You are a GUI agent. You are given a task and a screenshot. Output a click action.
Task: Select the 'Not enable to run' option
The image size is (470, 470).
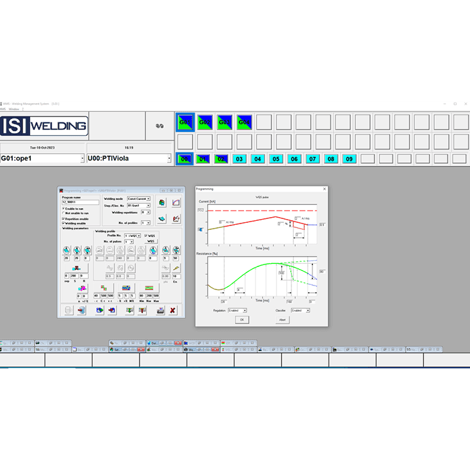pyautogui.click(x=63, y=213)
